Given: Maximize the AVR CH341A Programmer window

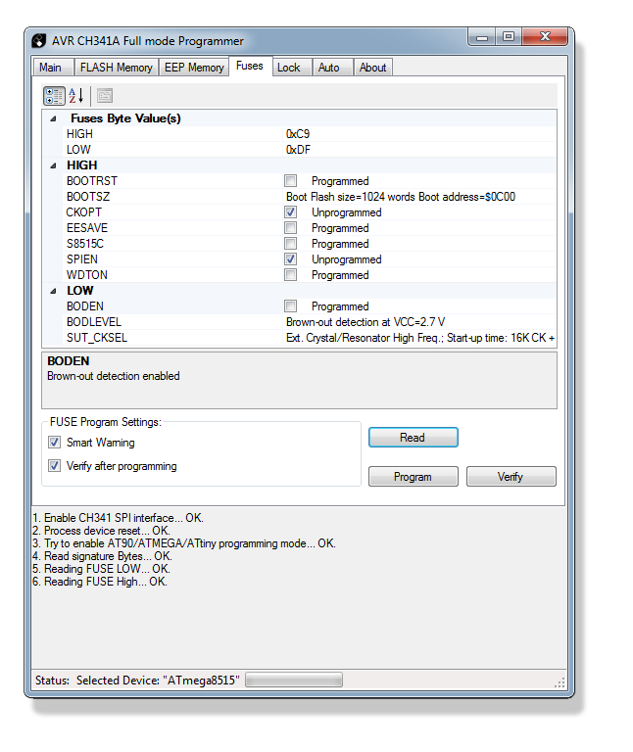Looking at the screenshot, I should click(509, 36).
